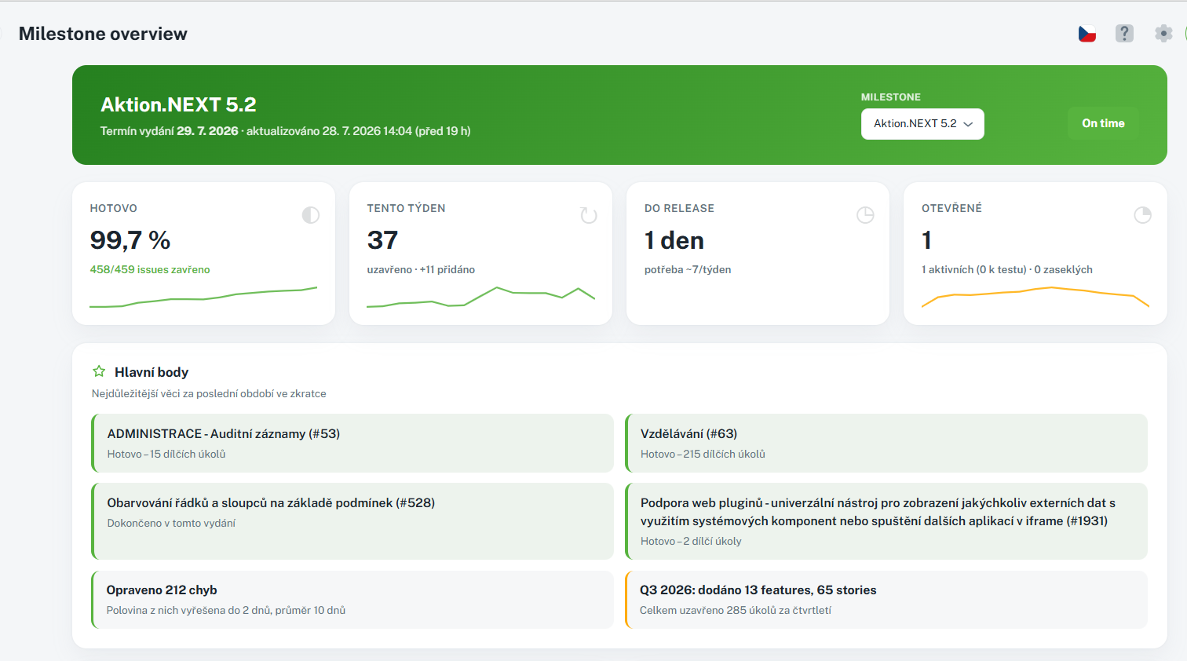Screen dimensions: 1187x661
Task: Click the potřeba ~7/týden text
Action: pos(688,269)
